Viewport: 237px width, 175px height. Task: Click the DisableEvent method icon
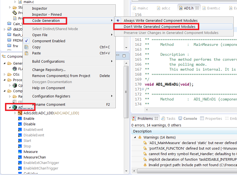[x=20, y=135]
